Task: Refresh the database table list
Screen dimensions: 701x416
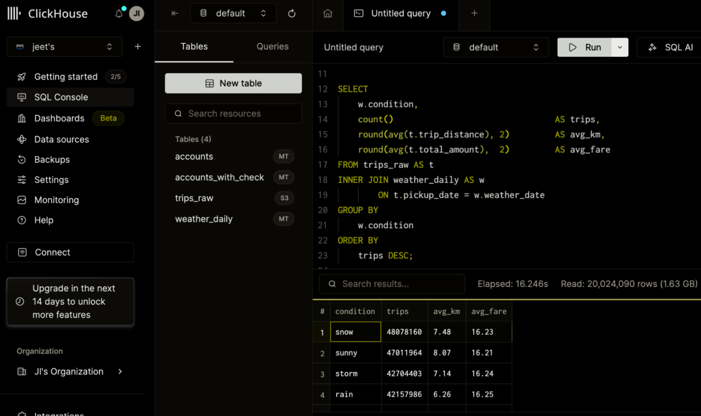Action: coord(291,14)
